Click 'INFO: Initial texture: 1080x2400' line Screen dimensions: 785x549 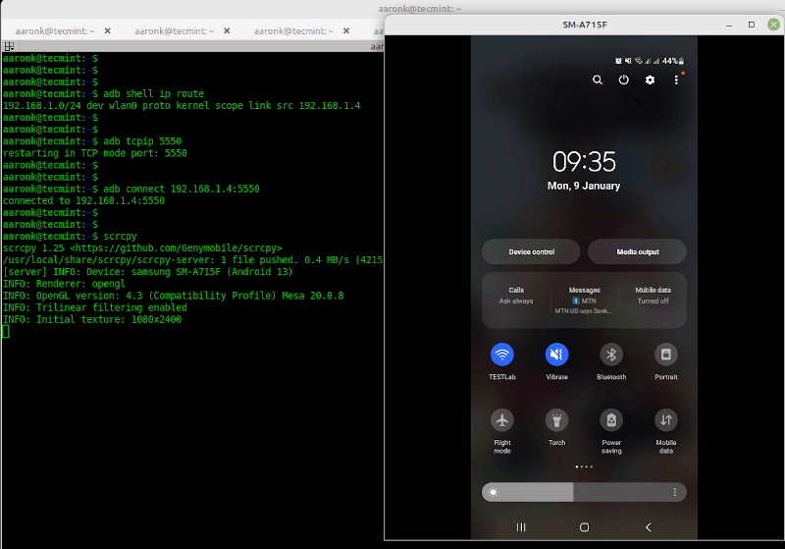click(92, 319)
